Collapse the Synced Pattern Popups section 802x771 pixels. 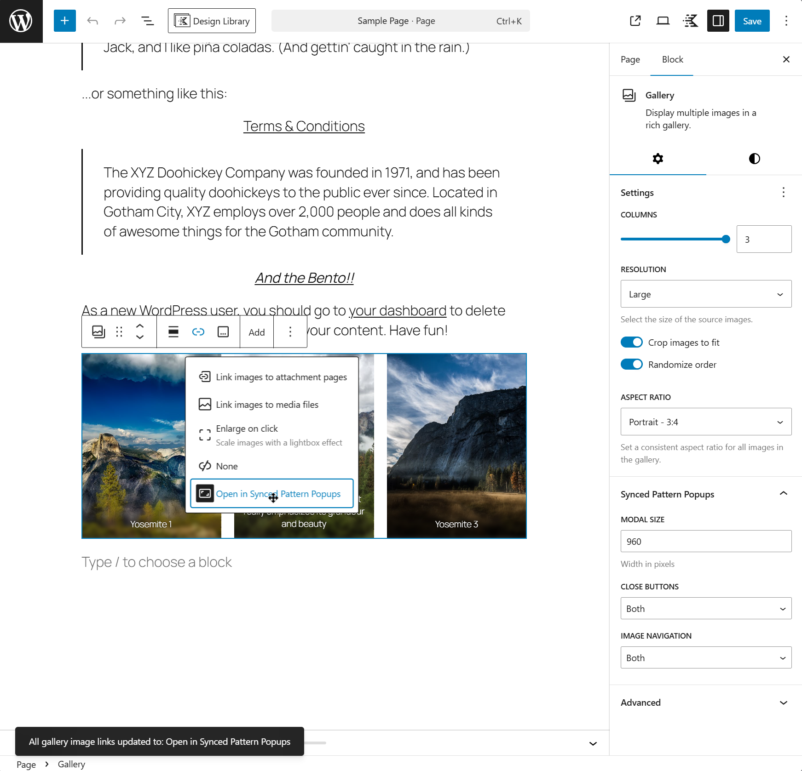tap(783, 493)
